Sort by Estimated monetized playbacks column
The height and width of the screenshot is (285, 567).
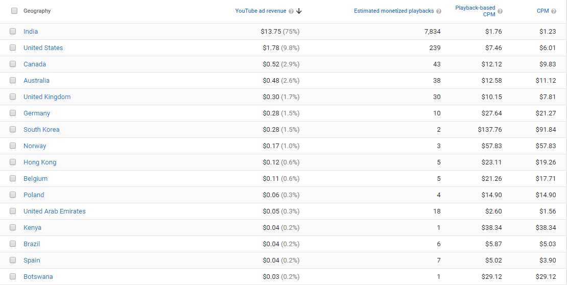coord(394,11)
